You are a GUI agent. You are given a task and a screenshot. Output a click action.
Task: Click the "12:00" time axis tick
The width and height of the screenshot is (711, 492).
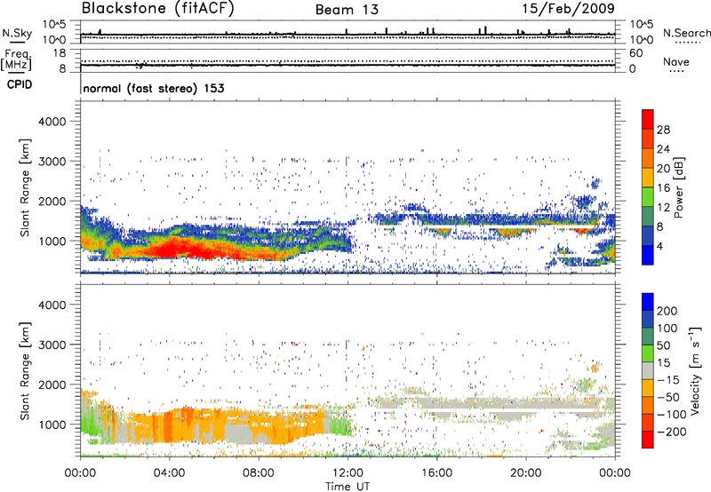[x=348, y=473]
